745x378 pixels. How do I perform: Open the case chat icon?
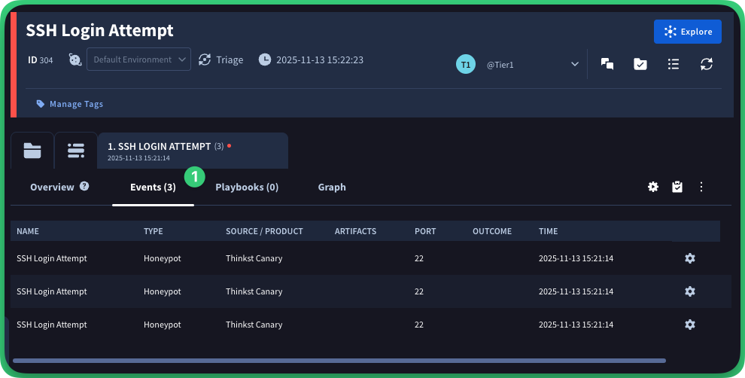(607, 64)
